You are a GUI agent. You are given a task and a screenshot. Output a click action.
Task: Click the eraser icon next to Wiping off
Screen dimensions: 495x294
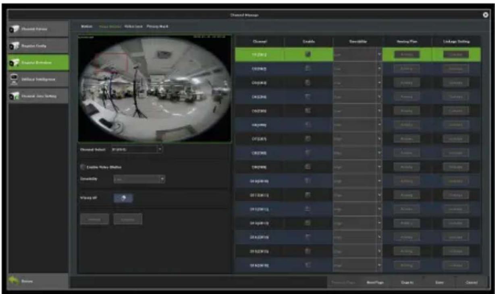[x=123, y=198]
